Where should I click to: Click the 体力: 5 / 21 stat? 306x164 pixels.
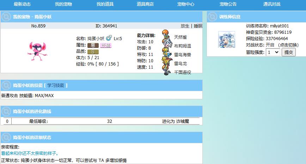tap(88, 58)
